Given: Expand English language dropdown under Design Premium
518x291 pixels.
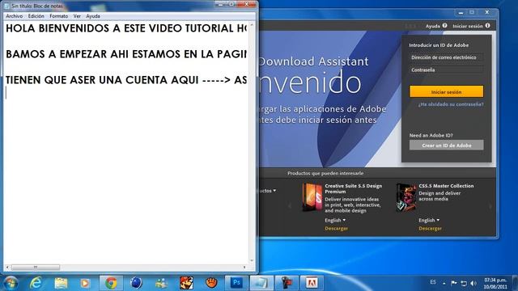Looking at the screenshot, I should click(x=335, y=220).
